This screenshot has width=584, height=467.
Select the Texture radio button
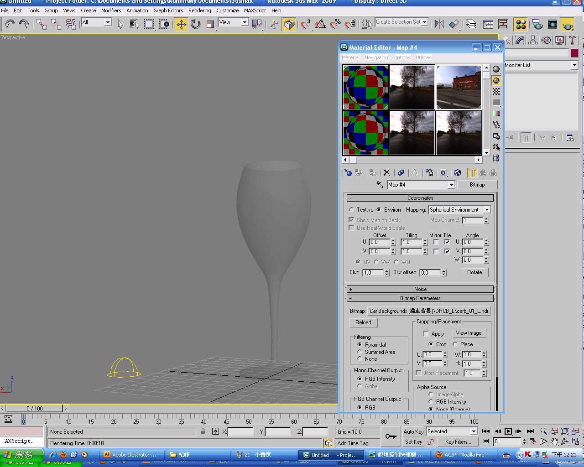tap(351, 210)
